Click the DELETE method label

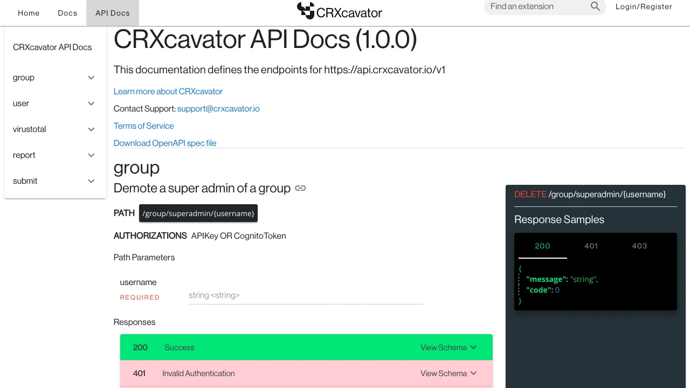click(530, 194)
